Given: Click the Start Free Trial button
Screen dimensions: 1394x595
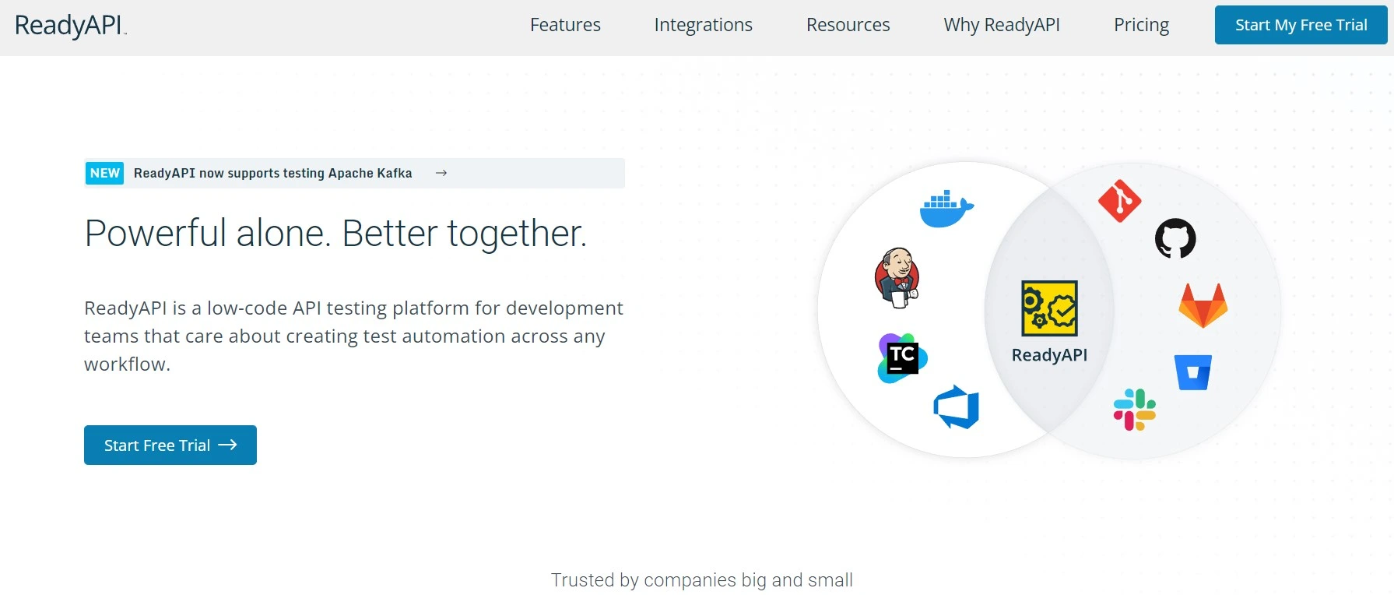Looking at the screenshot, I should click(x=170, y=445).
